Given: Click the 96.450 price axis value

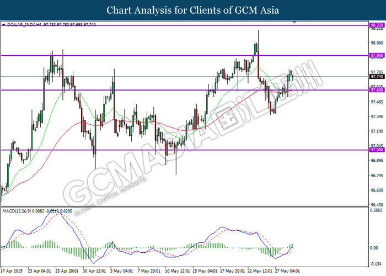Looking at the screenshot, I should pyautogui.click(x=377, y=205).
